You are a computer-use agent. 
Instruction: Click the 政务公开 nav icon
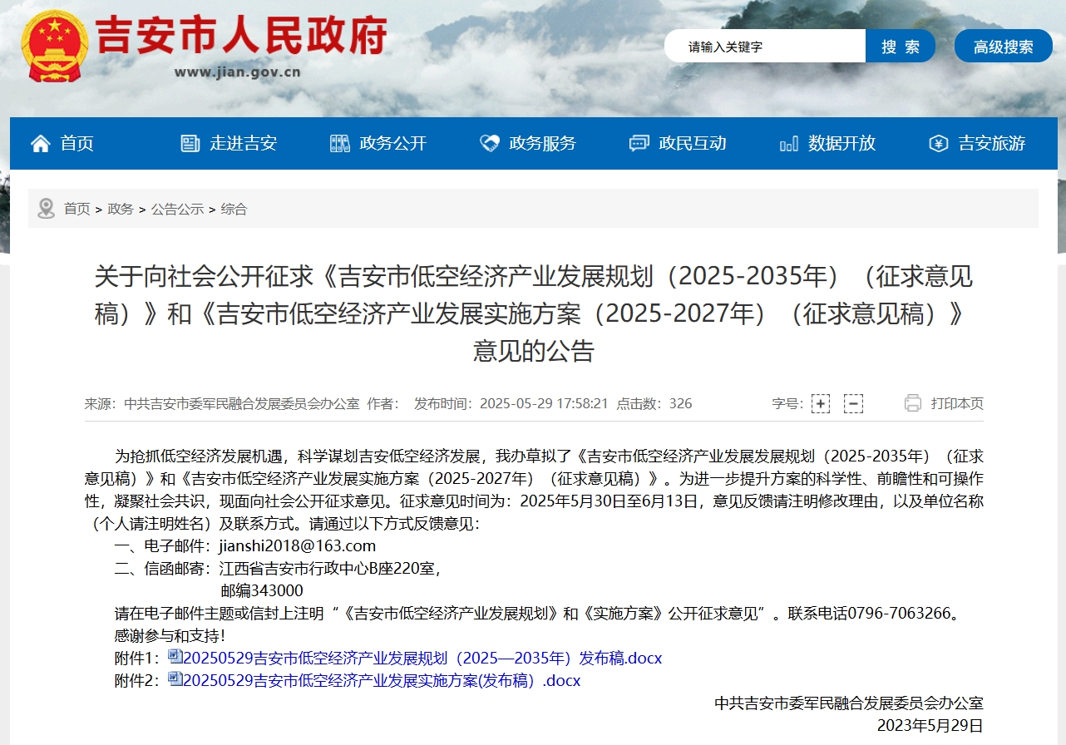339,144
